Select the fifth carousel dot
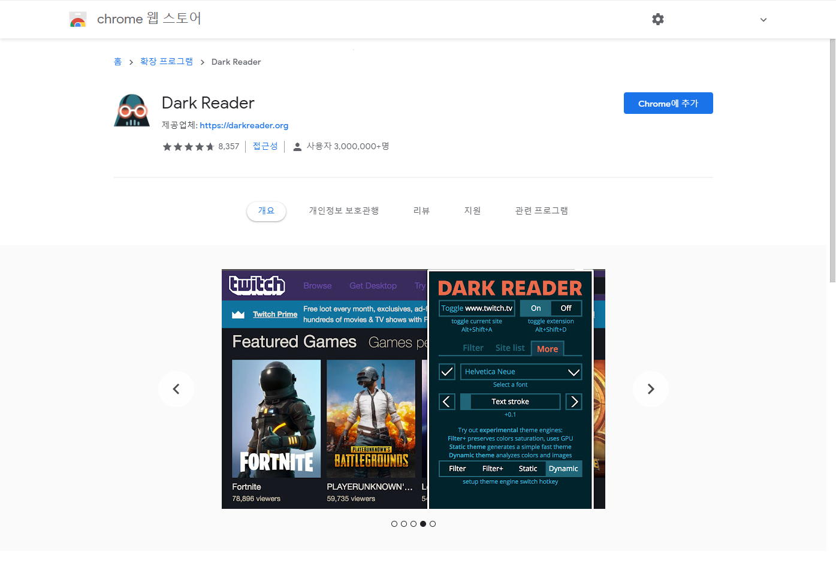Viewport: 836px width, 564px height. (433, 524)
